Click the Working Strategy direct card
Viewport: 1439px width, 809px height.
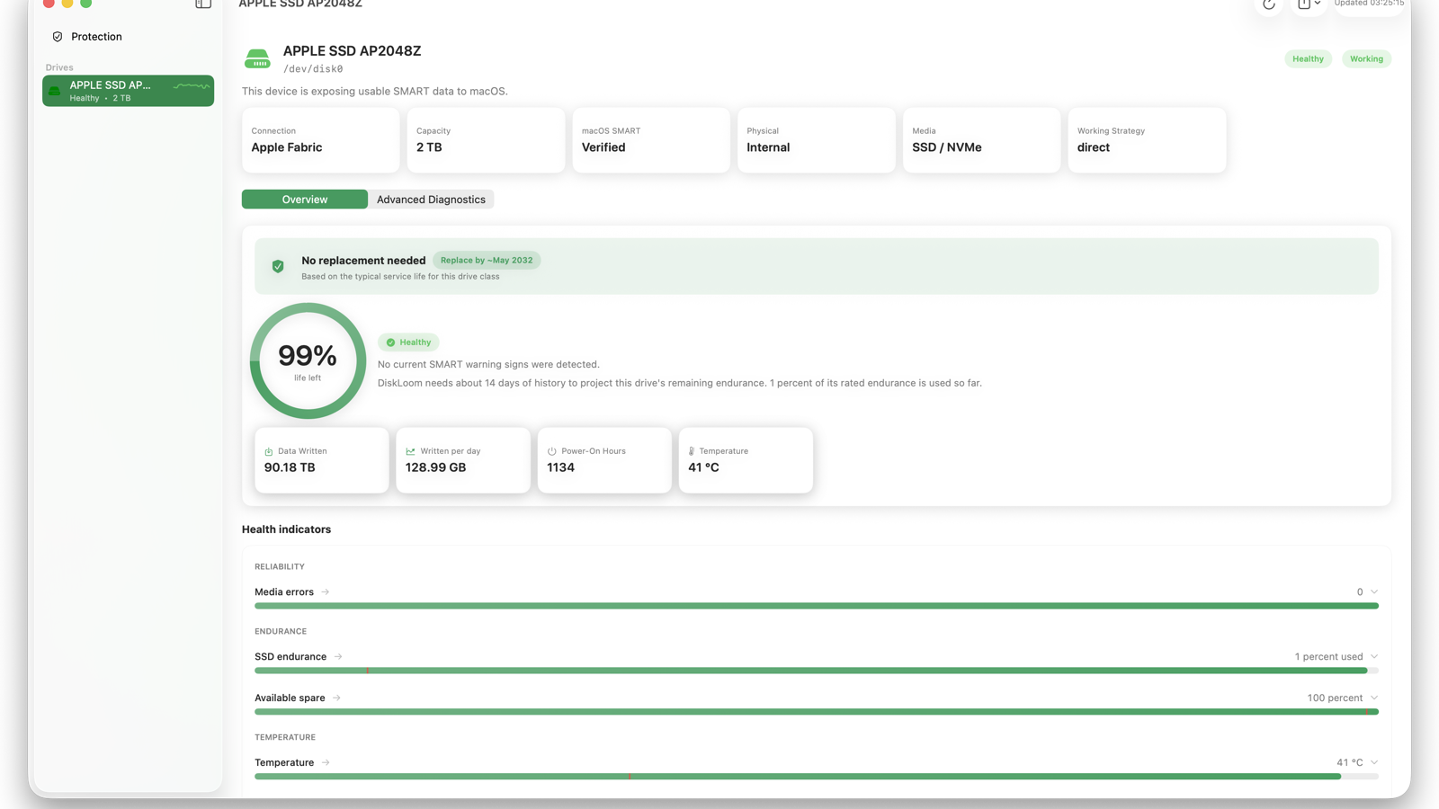click(x=1147, y=140)
